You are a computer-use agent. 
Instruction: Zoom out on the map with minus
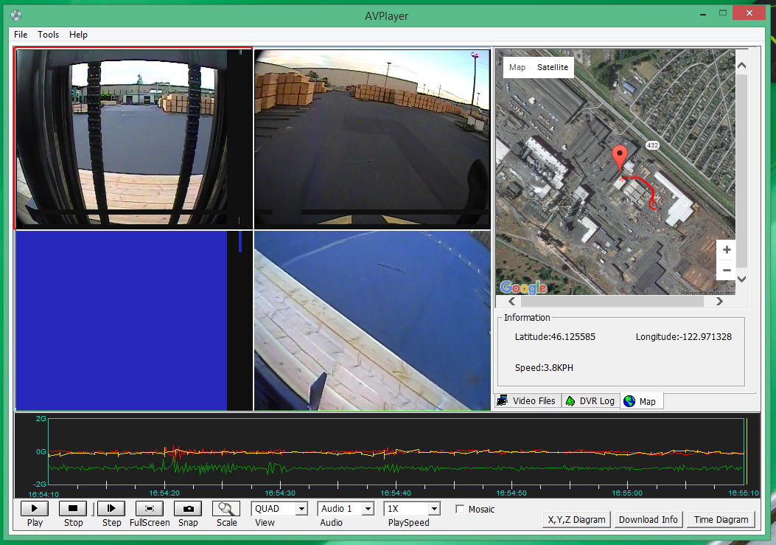[x=727, y=270]
